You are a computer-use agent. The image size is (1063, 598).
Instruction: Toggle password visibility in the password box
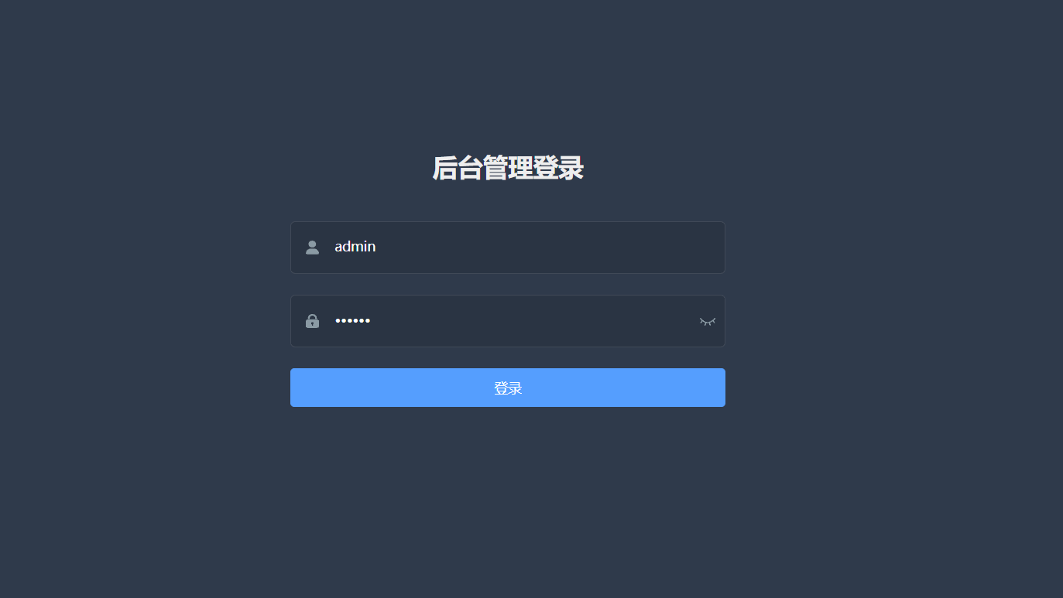(x=708, y=321)
